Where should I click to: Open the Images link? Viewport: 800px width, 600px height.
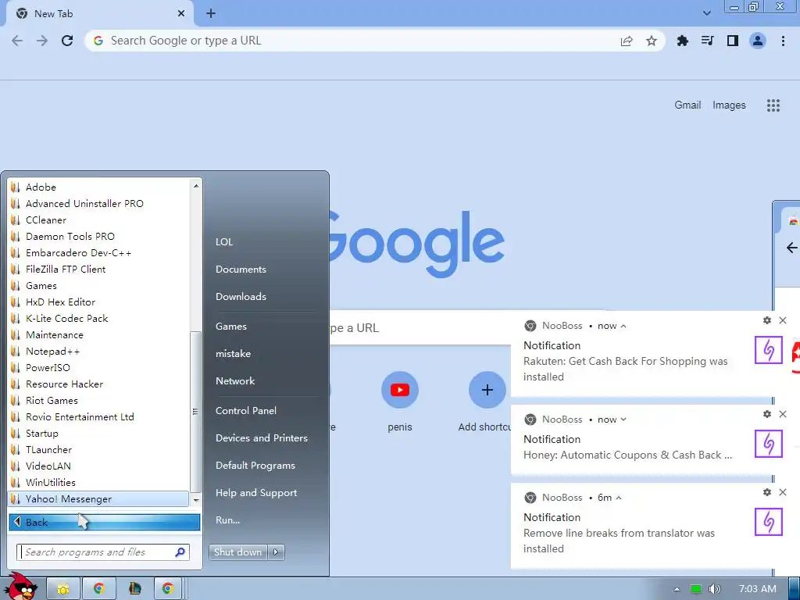[729, 105]
